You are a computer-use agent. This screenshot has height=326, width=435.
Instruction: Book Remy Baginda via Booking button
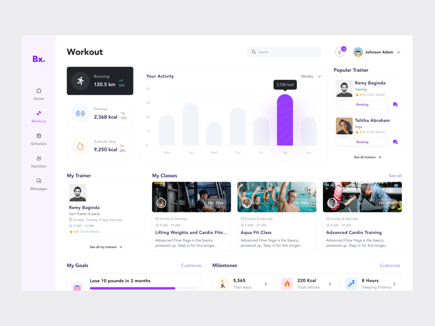click(362, 104)
